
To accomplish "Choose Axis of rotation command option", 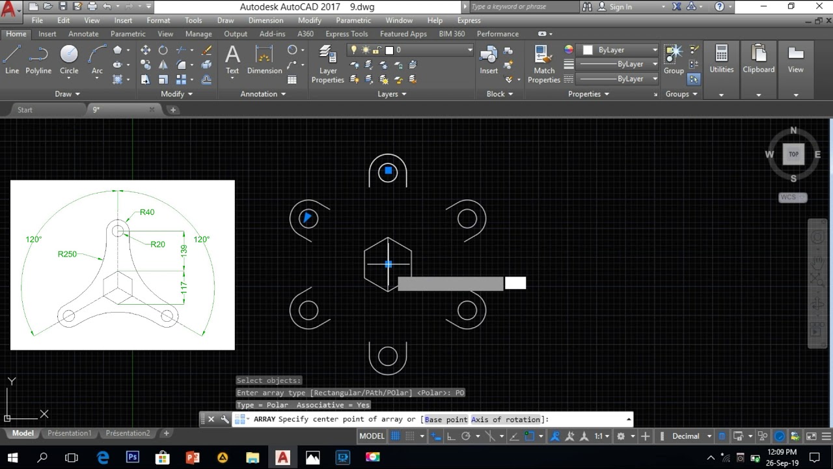I will 506,419.
